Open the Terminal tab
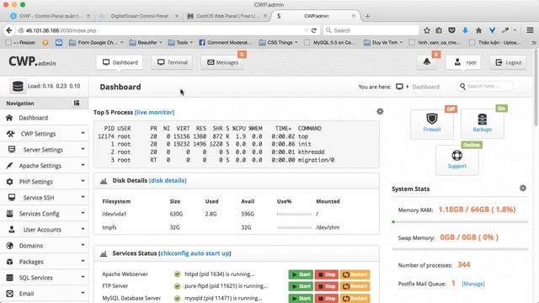 click(x=172, y=62)
